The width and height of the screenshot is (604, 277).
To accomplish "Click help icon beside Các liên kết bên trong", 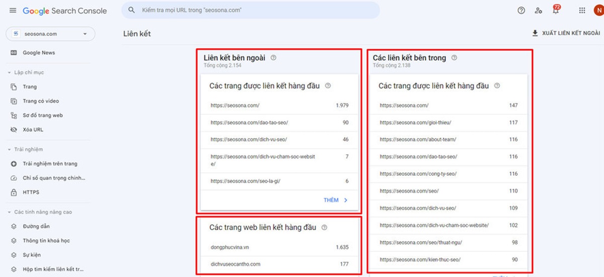I will [x=454, y=58].
